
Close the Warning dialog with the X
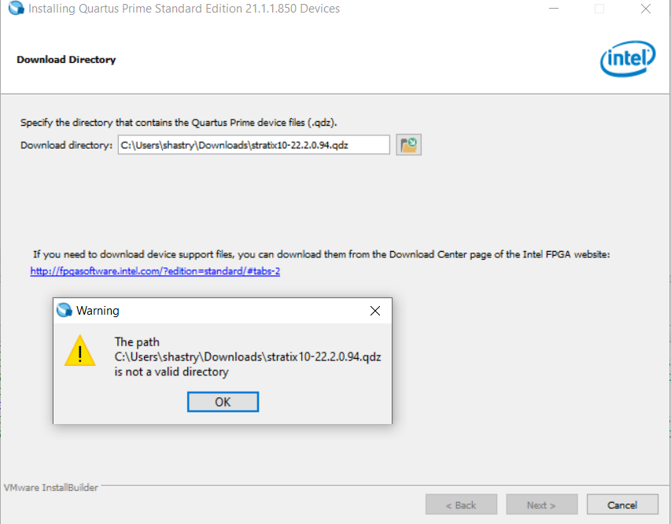click(x=375, y=311)
